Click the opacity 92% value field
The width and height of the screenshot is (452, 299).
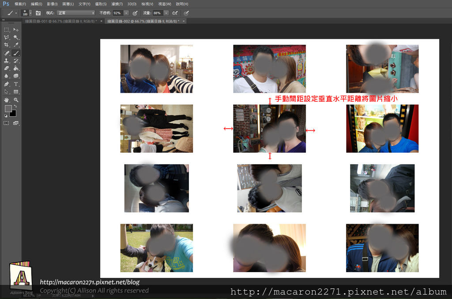coord(118,13)
